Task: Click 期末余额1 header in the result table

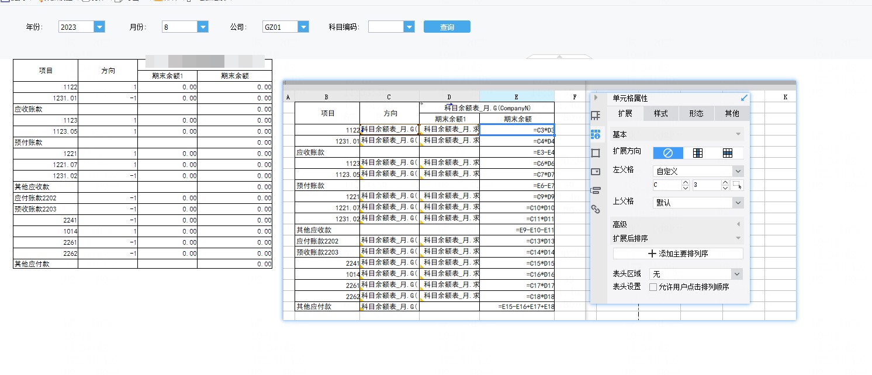Action: 167,75
